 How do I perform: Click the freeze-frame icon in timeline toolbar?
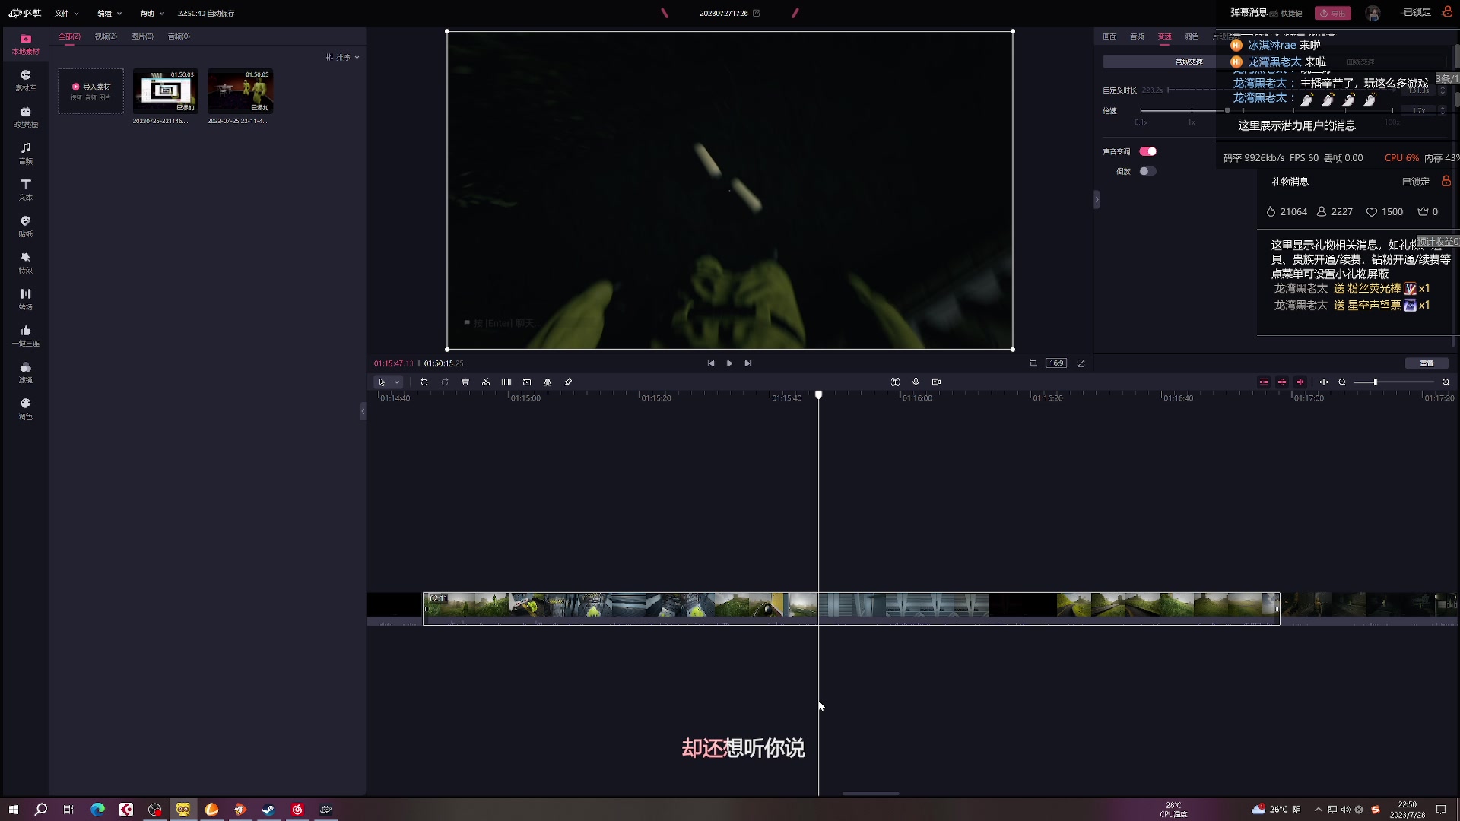tap(506, 382)
